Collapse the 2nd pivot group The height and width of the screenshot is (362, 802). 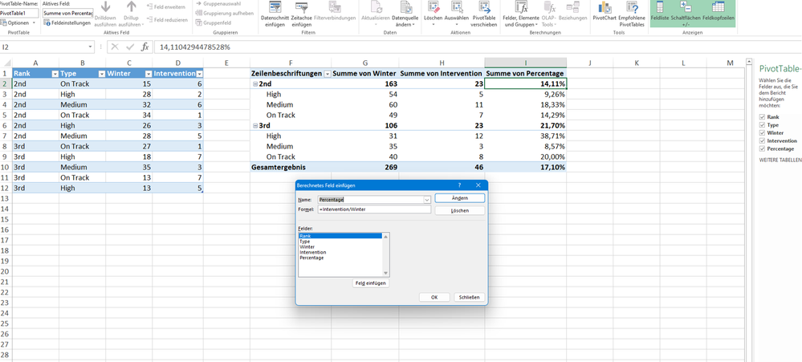click(x=255, y=83)
